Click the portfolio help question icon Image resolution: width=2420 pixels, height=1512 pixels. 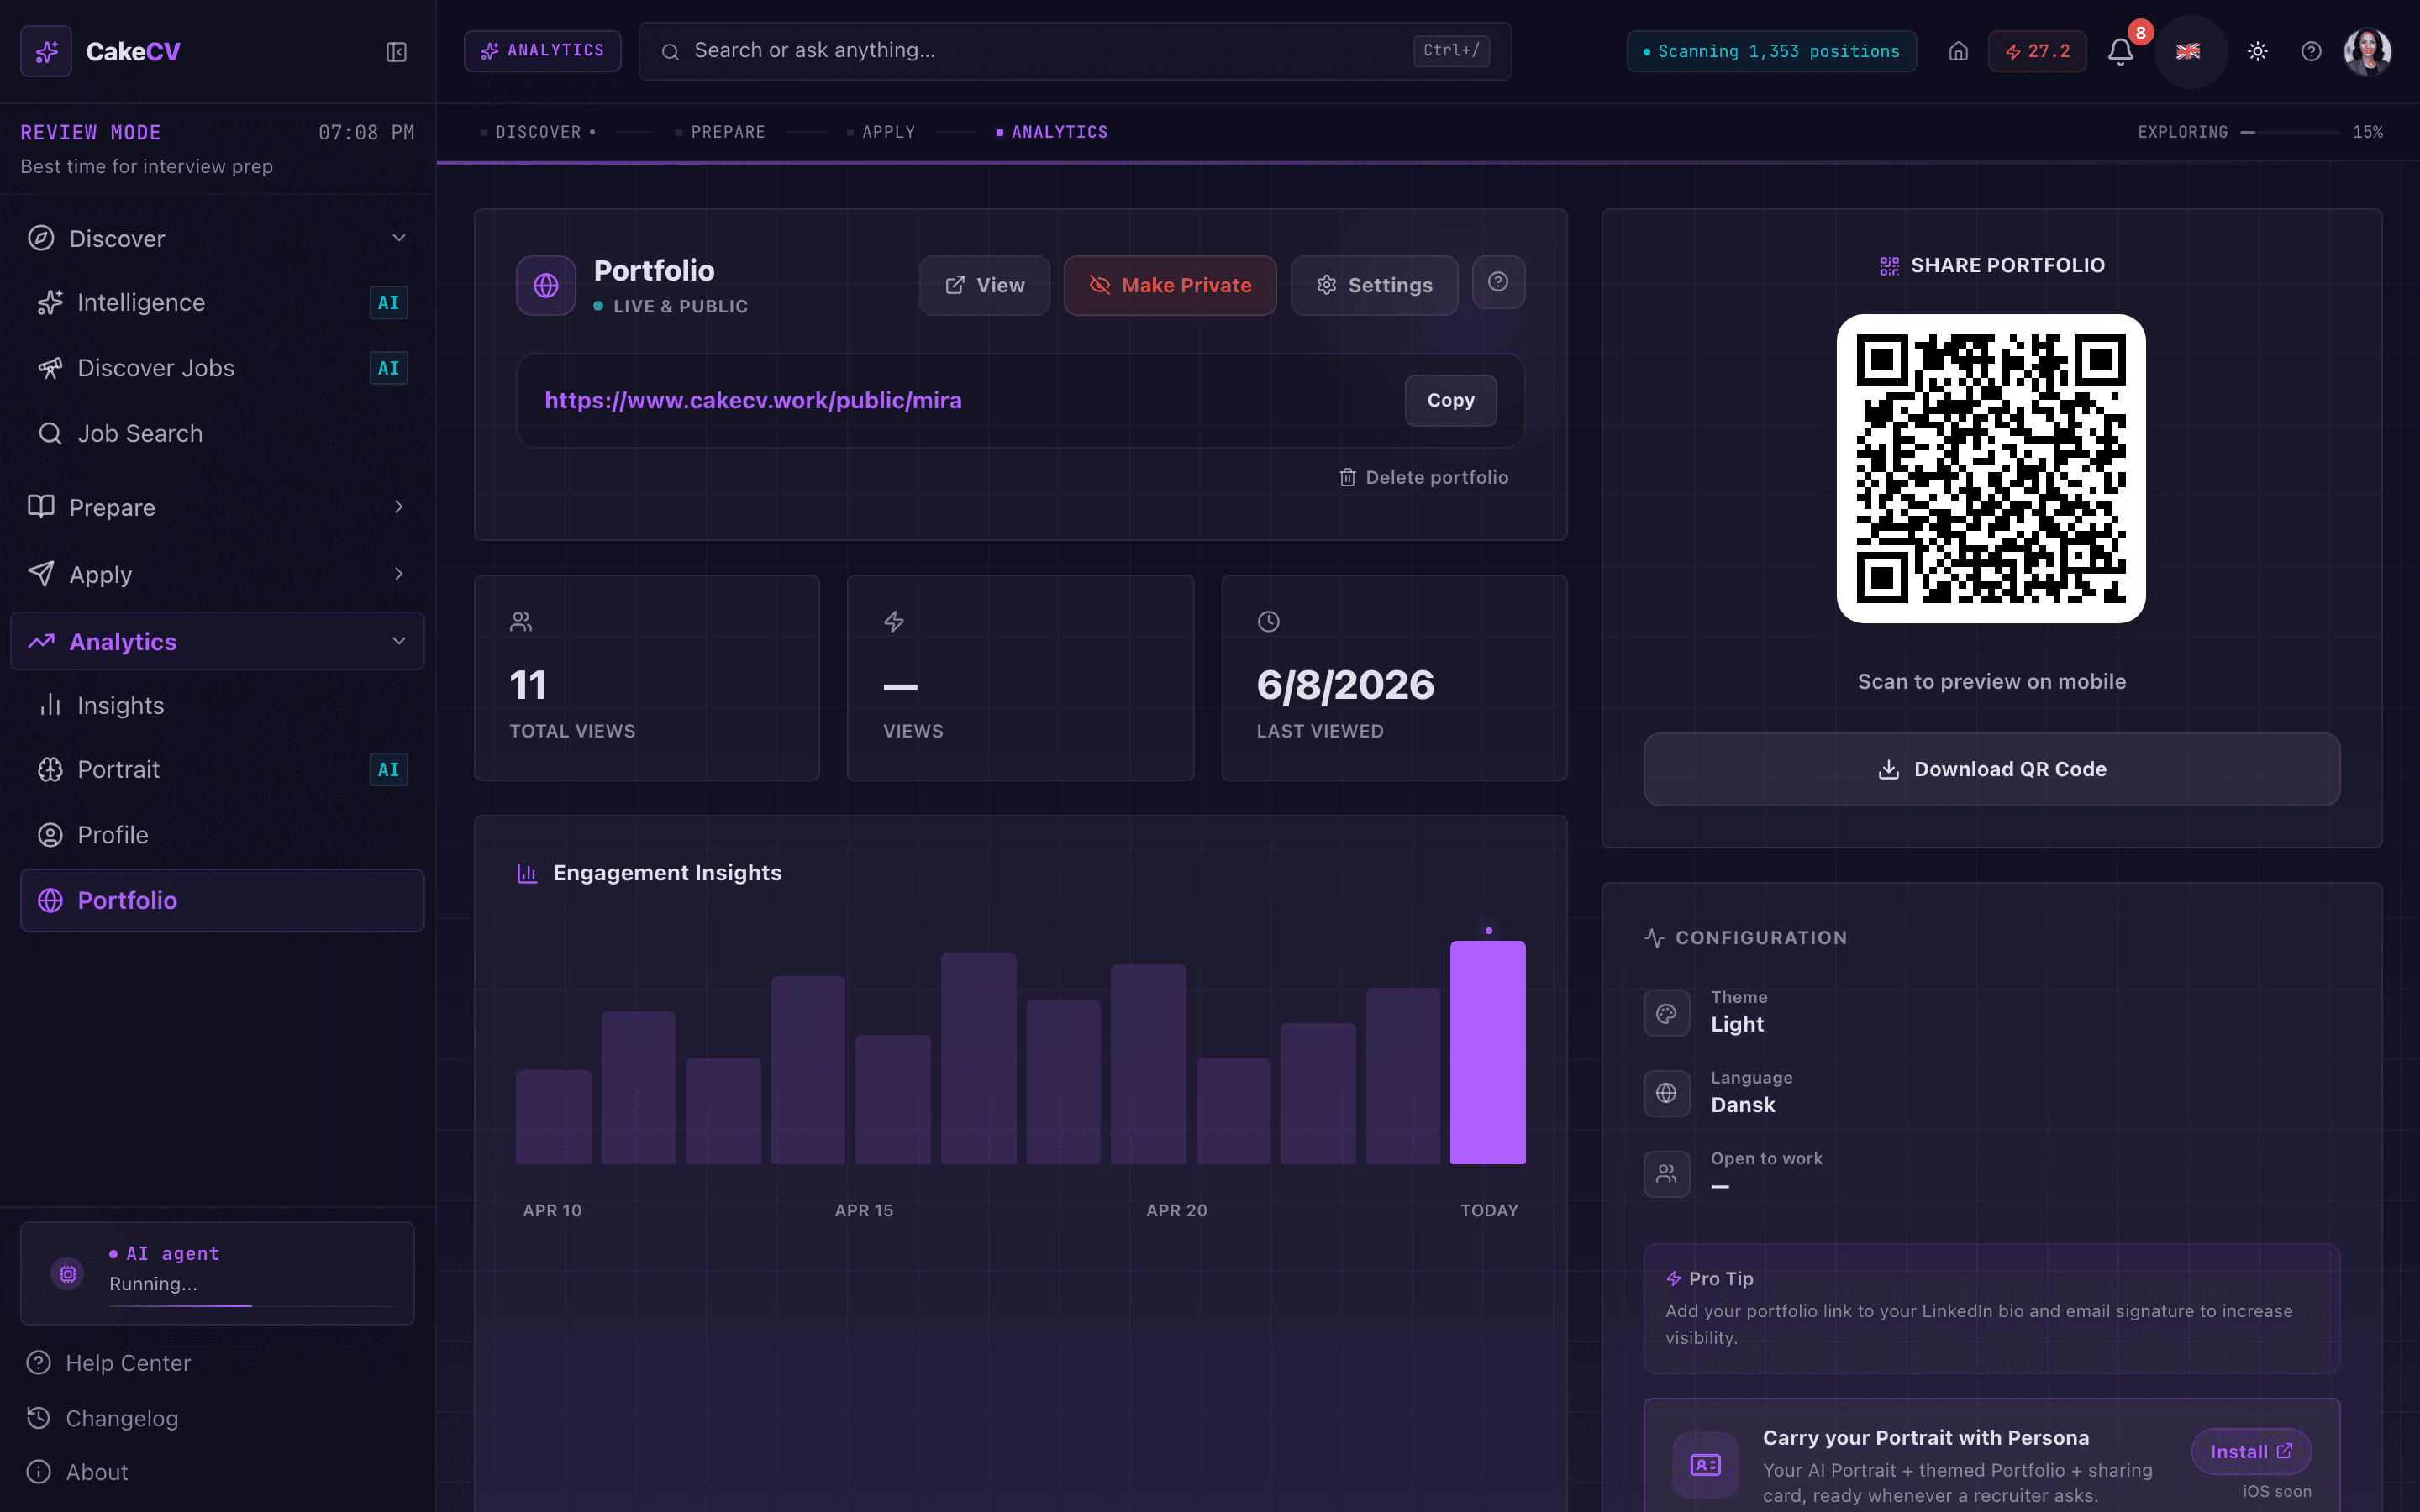tap(1498, 282)
